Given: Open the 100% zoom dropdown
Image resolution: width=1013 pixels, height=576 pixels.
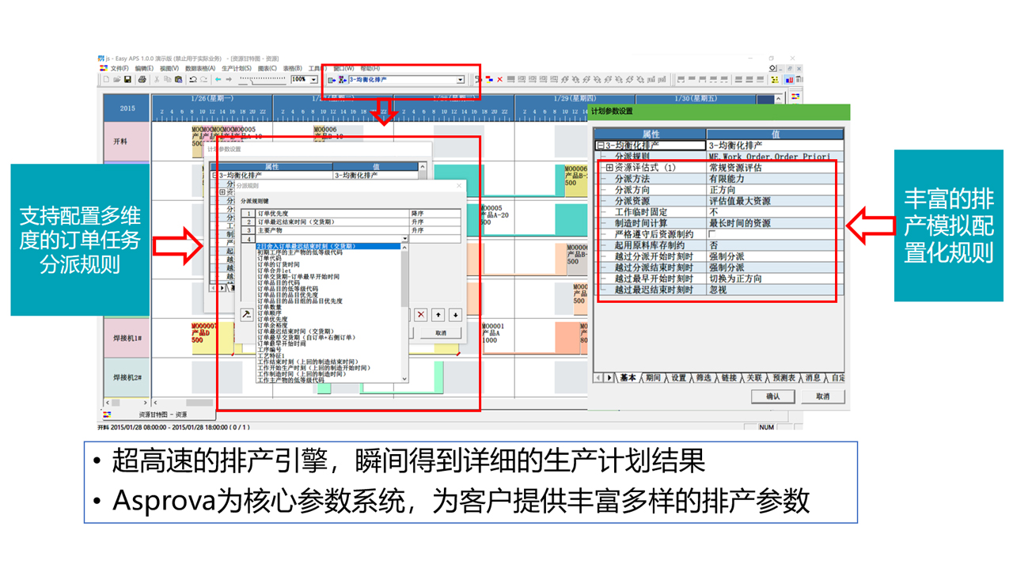Looking at the screenshot, I should pos(313,80).
